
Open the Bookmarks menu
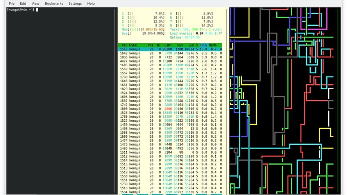[x=54, y=4]
